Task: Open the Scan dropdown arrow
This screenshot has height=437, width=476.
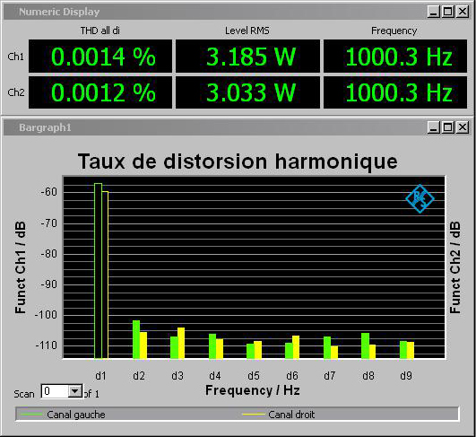Action: tap(75, 391)
